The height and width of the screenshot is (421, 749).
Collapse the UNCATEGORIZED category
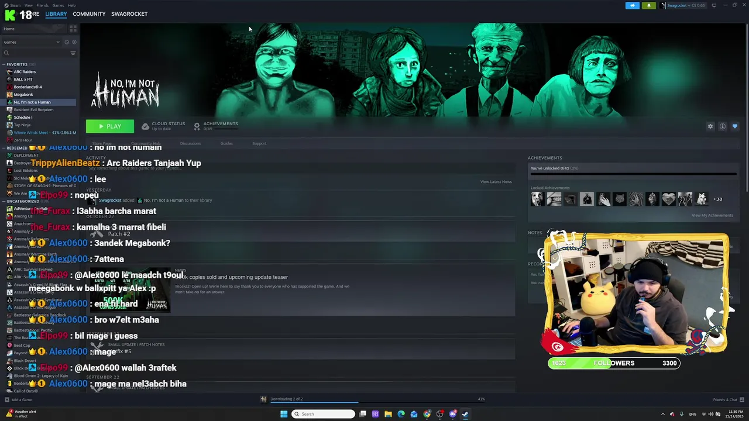(x=4, y=201)
